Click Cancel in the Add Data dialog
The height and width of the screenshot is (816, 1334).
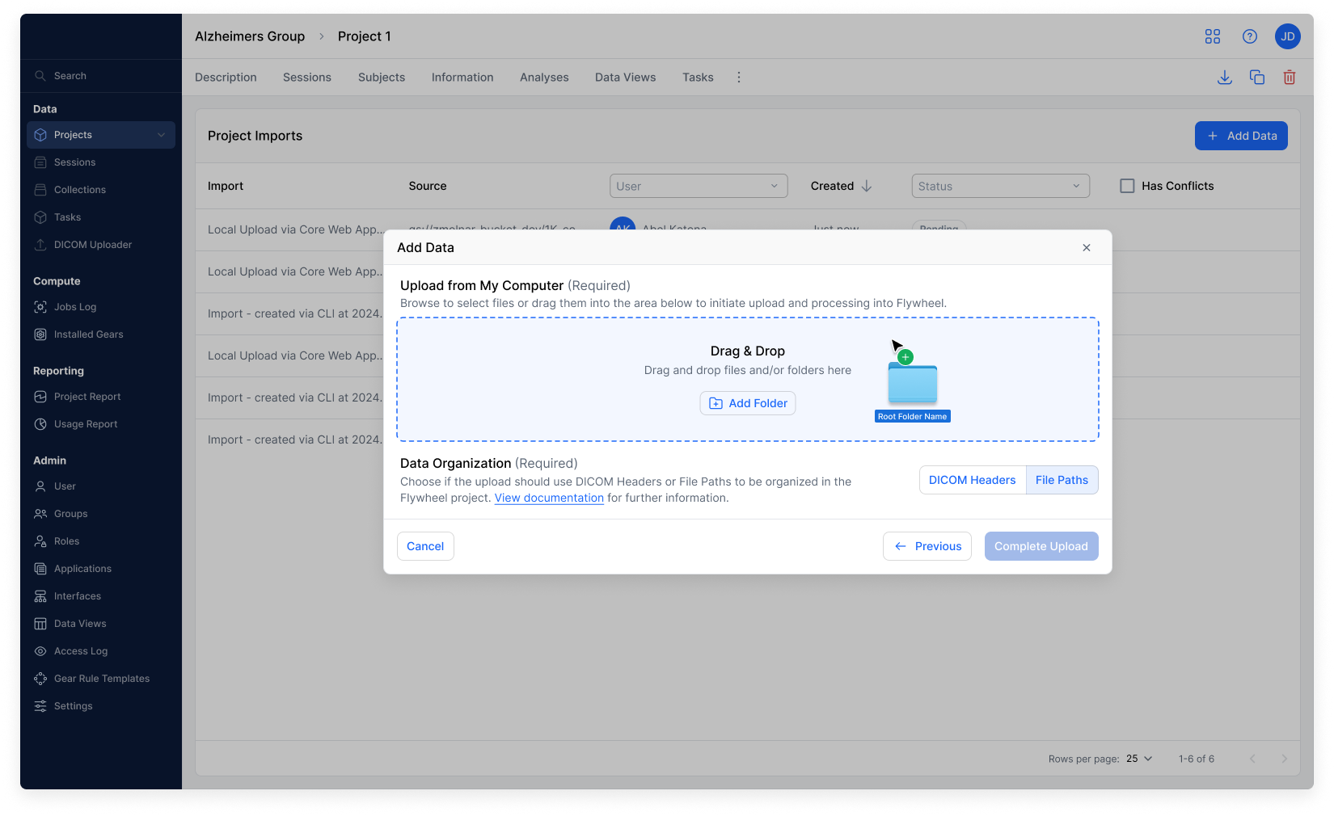pyautogui.click(x=425, y=546)
